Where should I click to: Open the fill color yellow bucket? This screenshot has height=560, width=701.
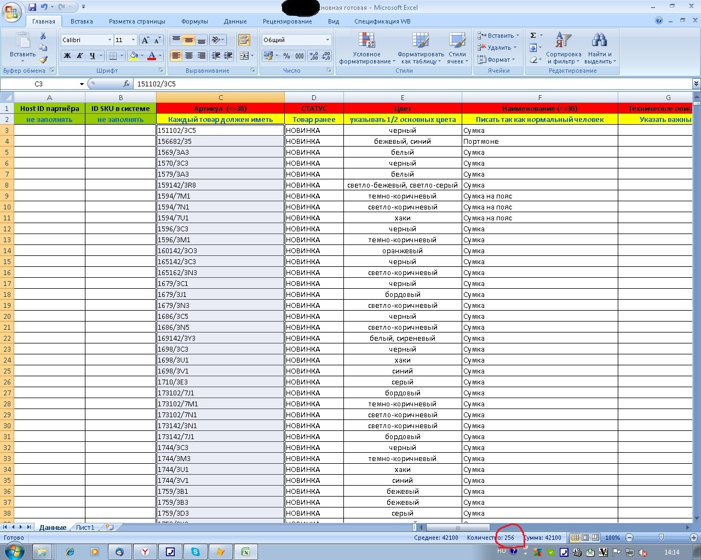[133, 55]
